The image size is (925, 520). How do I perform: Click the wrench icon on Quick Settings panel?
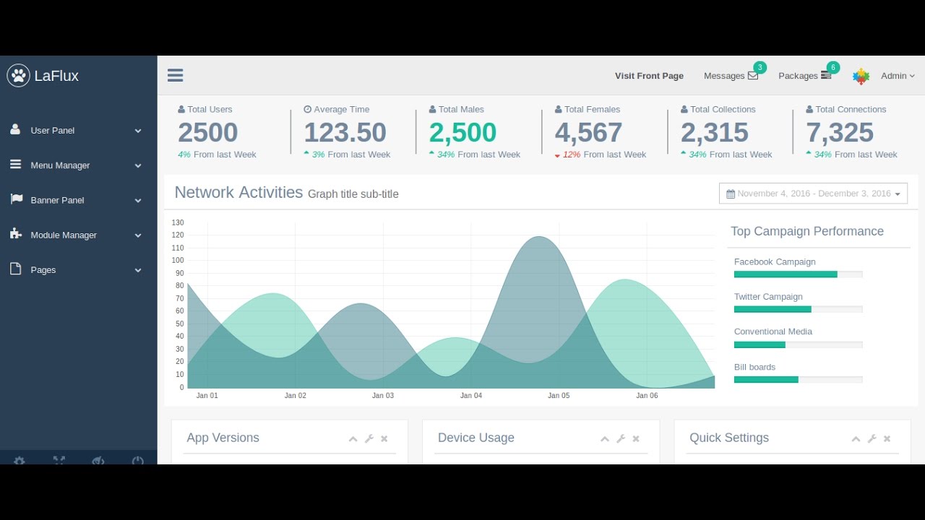click(x=872, y=438)
